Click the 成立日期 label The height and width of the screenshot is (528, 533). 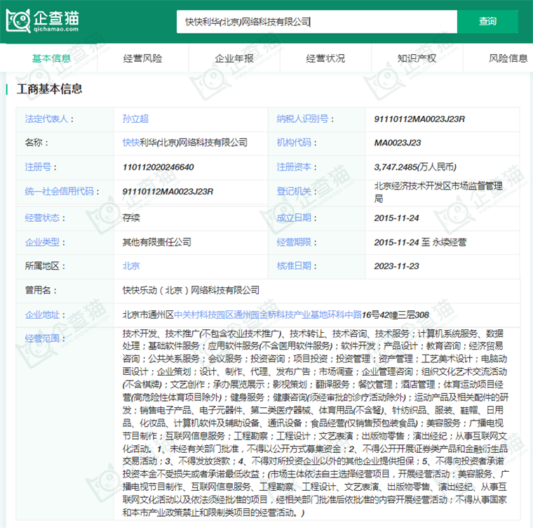pos(294,218)
